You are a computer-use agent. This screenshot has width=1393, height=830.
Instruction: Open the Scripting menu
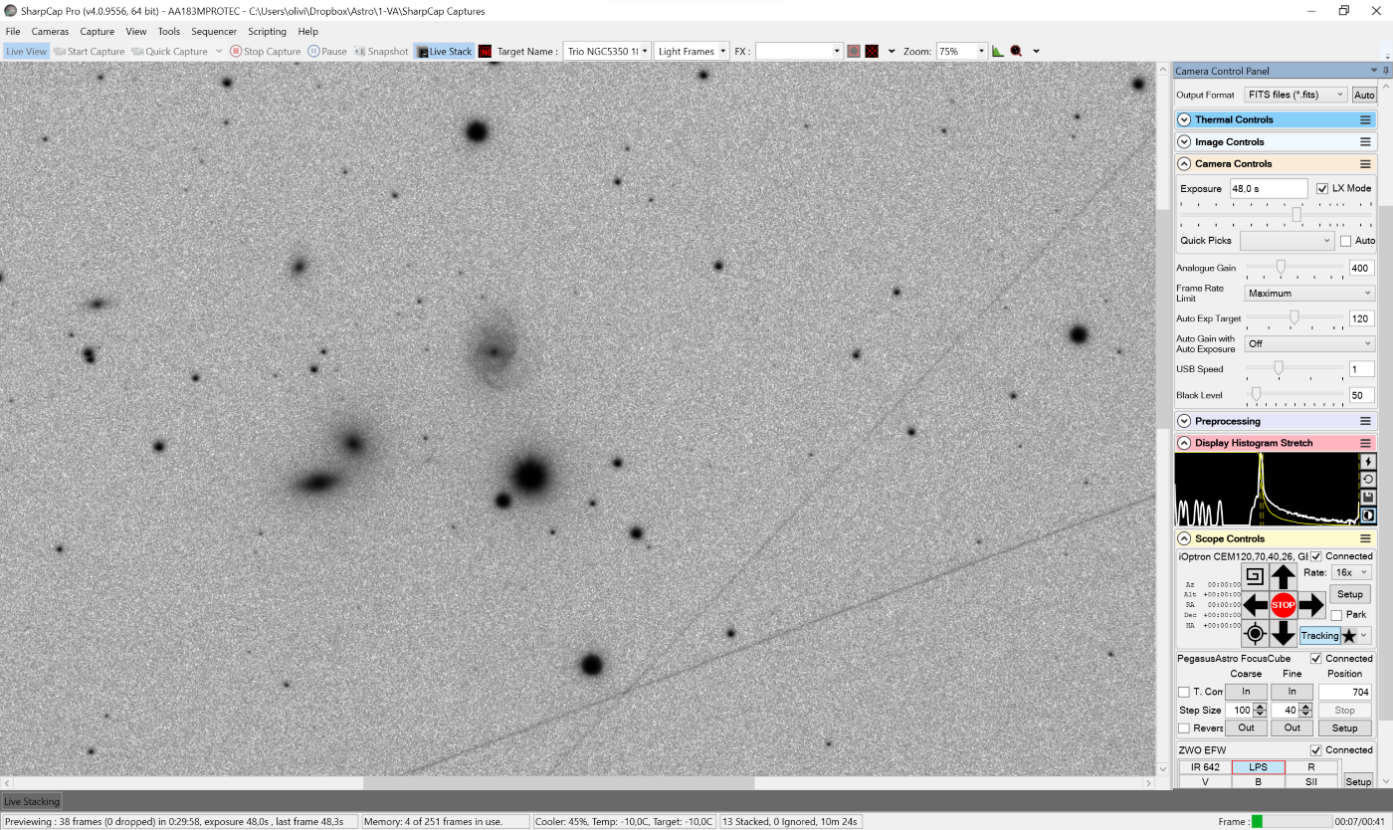(x=267, y=31)
